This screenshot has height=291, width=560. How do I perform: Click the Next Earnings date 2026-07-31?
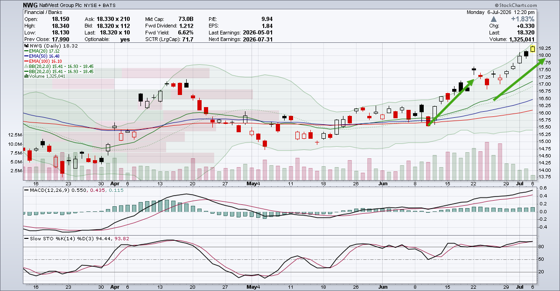click(258, 40)
